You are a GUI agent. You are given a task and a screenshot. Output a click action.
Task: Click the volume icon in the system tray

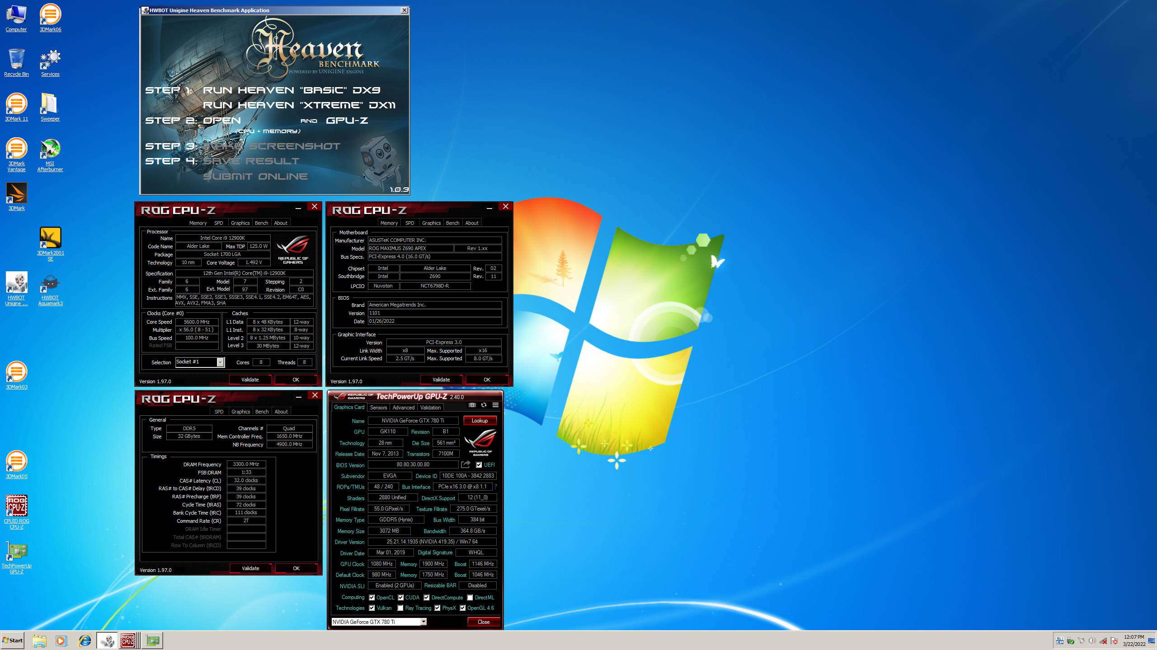(x=1092, y=641)
